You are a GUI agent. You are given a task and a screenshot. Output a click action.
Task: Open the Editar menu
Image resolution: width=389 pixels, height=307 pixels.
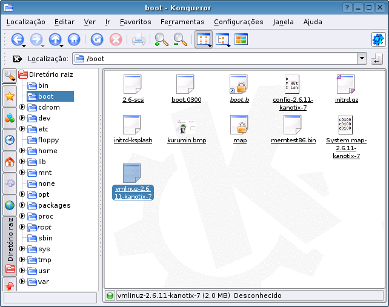(x=64, y=22)
